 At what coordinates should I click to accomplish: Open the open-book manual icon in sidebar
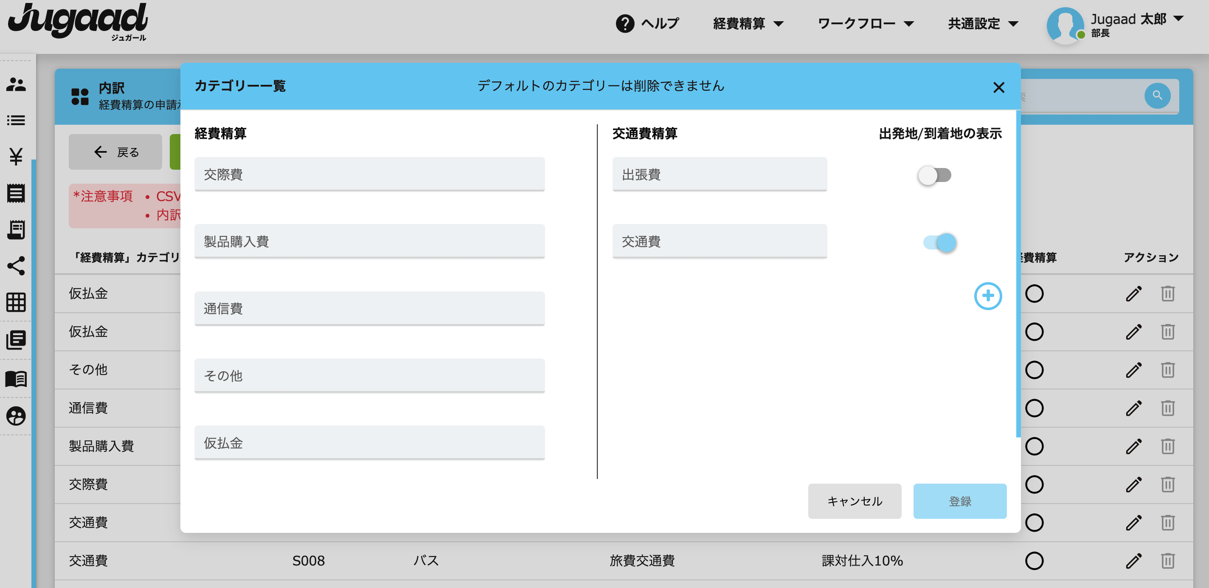16,378
